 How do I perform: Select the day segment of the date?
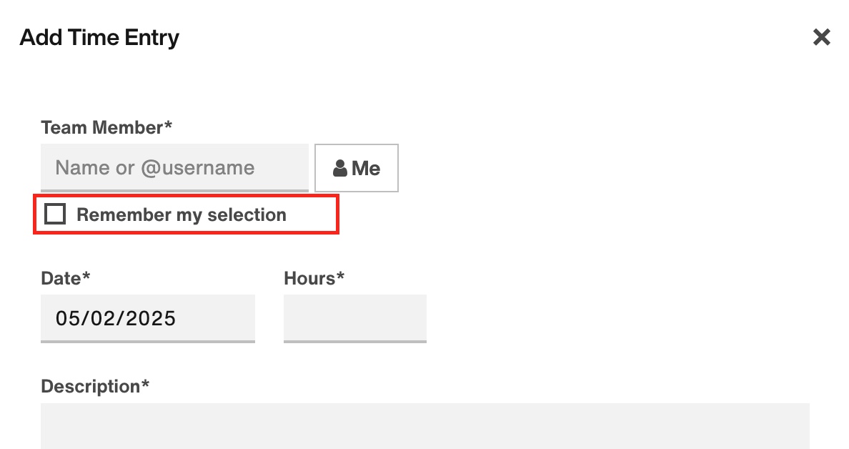pos(101,318)
